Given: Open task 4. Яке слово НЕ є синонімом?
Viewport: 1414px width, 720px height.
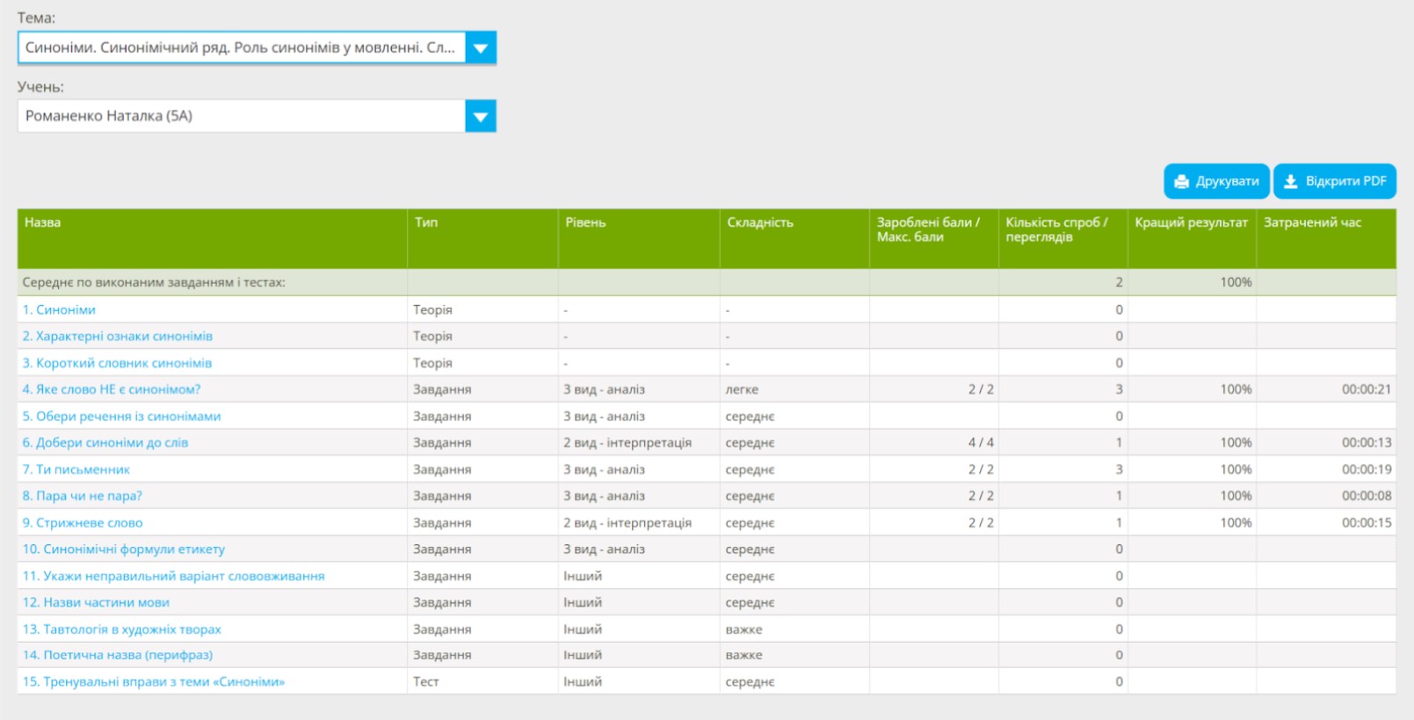Looking at the screenshot, I should tap(112, 389).
